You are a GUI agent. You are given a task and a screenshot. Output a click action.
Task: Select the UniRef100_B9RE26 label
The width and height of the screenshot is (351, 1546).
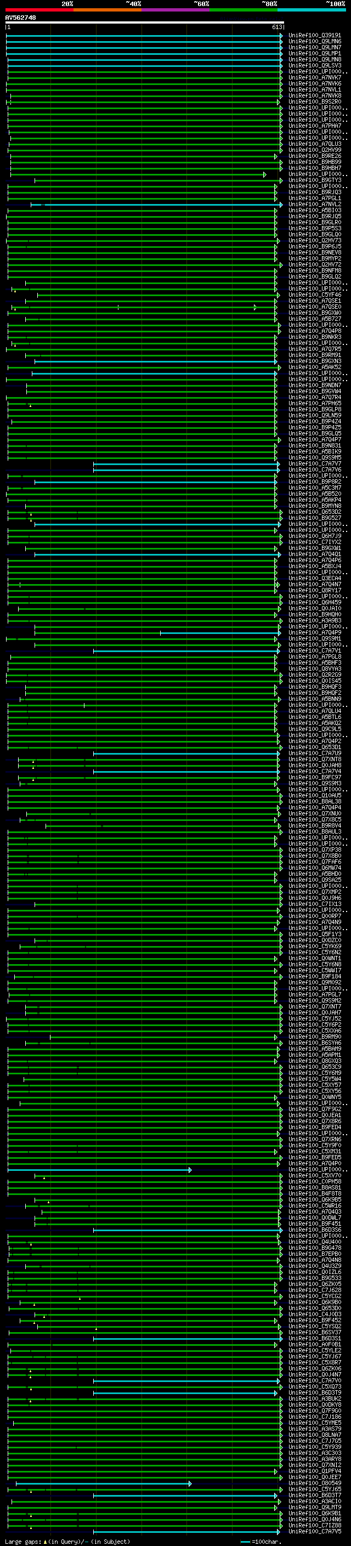(x=315, y=157)
